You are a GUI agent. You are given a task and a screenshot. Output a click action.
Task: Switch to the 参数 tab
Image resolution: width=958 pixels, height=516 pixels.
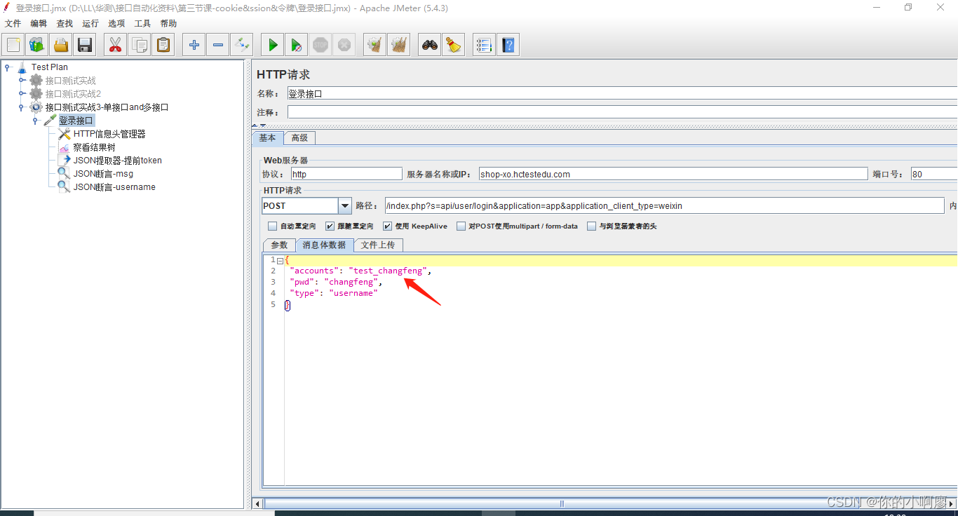[x=279, y=245]
